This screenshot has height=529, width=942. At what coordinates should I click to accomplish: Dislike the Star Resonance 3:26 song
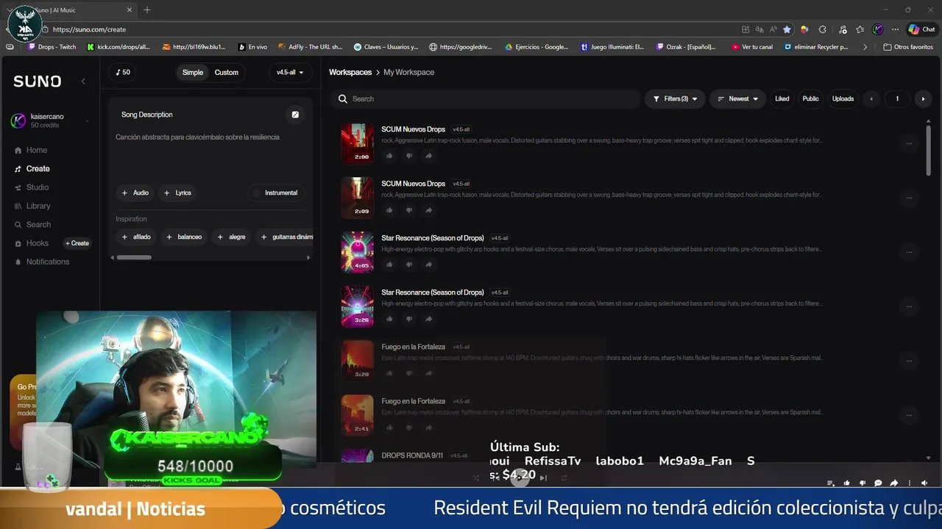coord(409,319)
